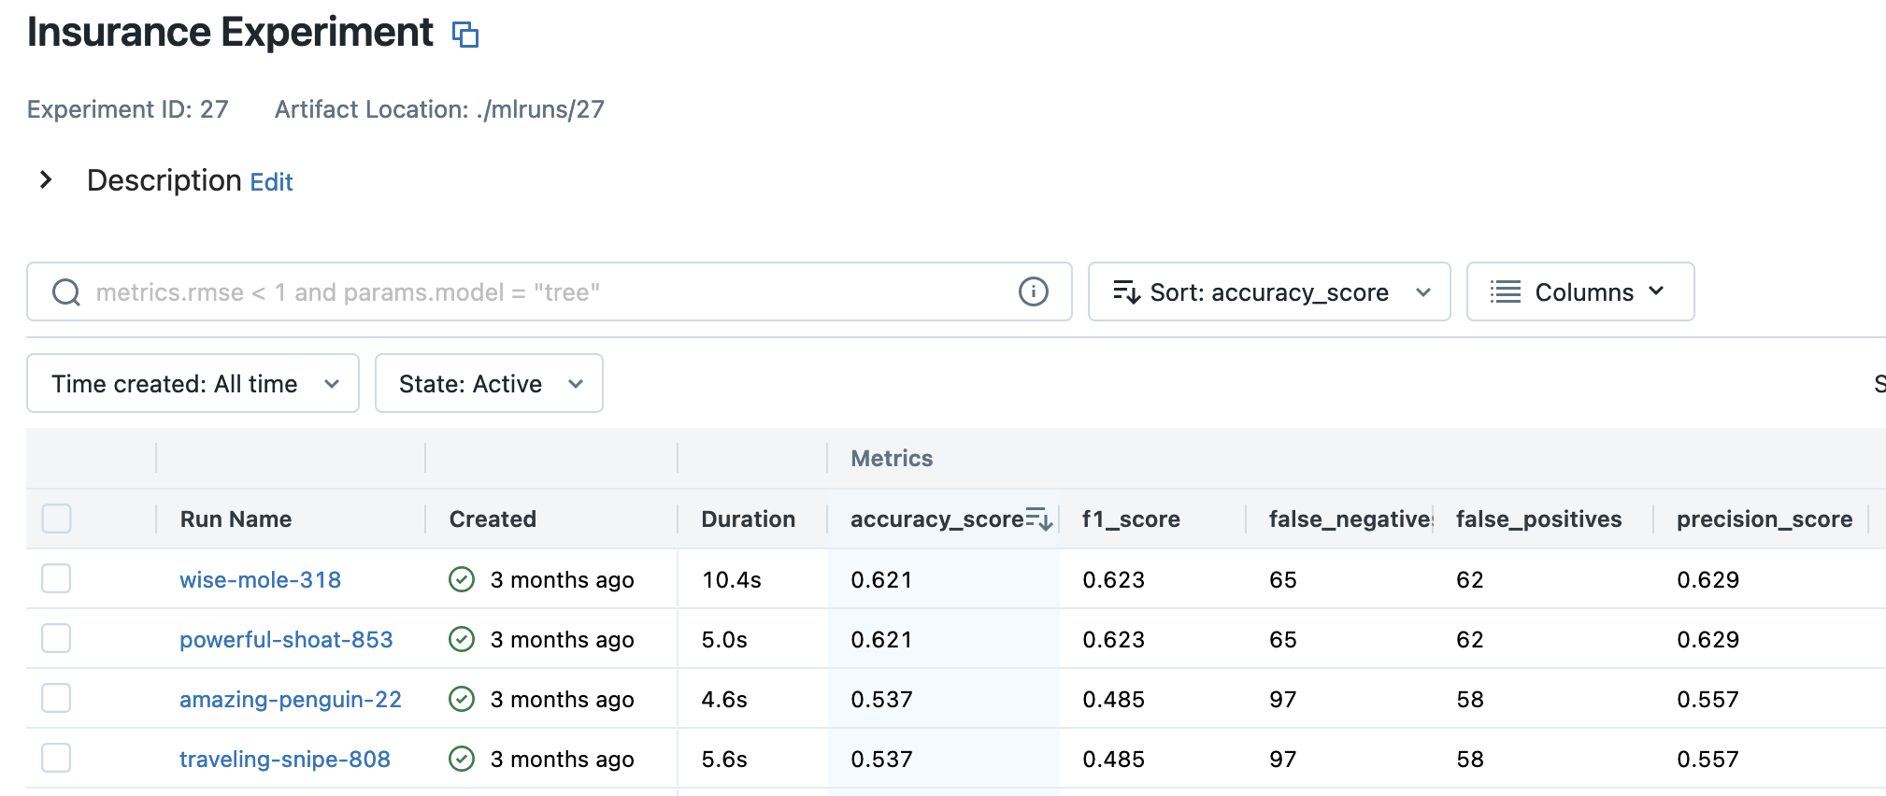1886x796 pixels.
Task: Click precision 0.557 for traveling-snipe-808
Action: 1707,760
